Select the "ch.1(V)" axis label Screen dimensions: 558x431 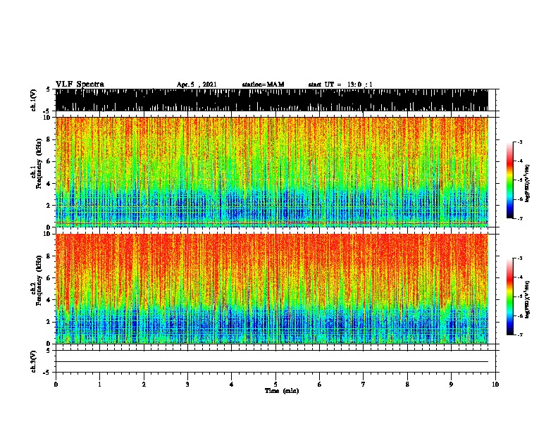pyautogui.click(x=33, y=100)
